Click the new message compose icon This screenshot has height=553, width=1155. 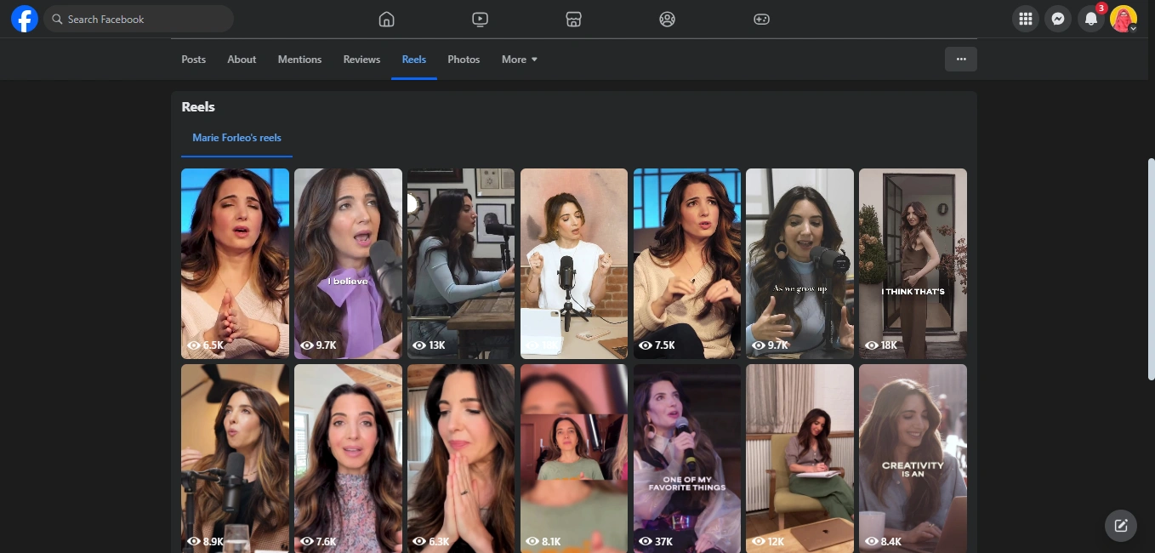(1121, 525)
